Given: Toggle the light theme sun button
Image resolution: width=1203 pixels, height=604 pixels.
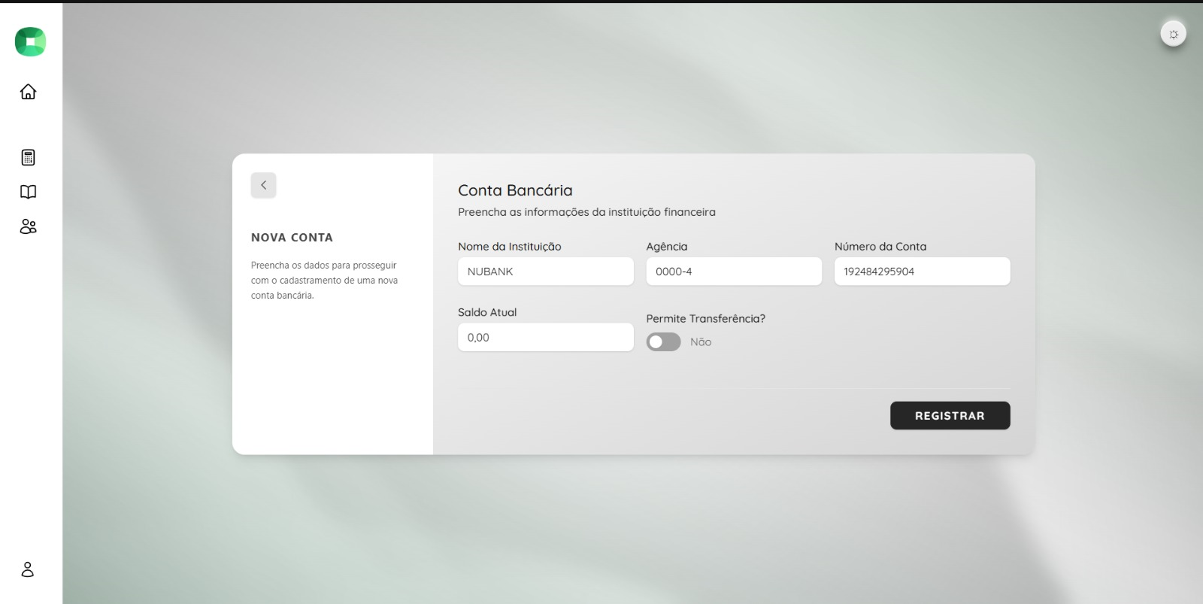Looking at the screenshot, I should tap(1174, 34).
